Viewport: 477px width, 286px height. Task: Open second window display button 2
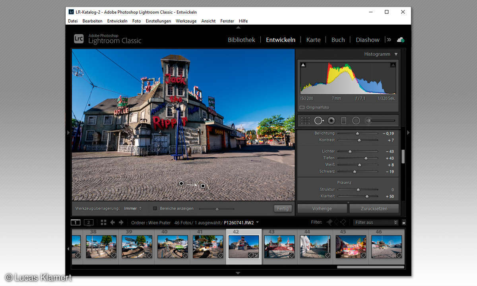[x=89, y=222]
